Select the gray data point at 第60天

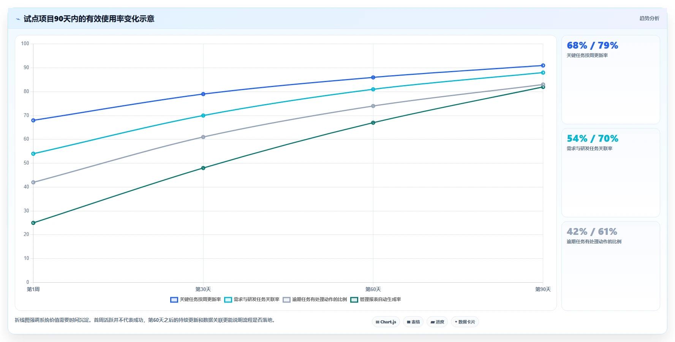(x=373, y=106)
